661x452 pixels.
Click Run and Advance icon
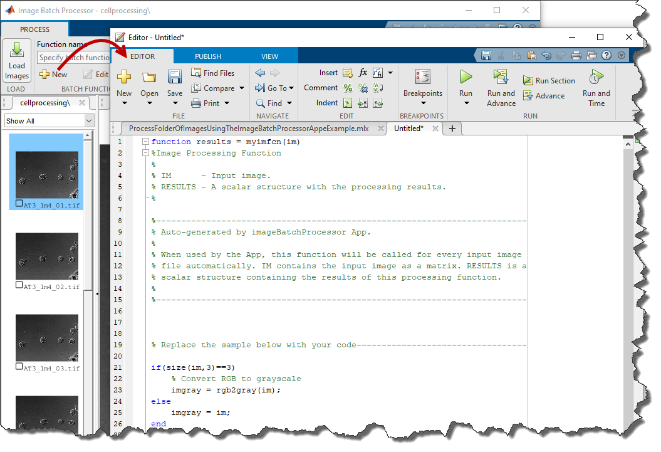(x=501, y=76)
